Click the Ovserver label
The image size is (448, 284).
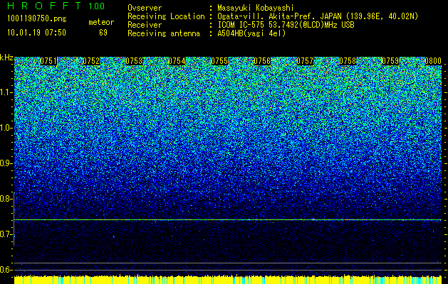[x=145, y=8]
